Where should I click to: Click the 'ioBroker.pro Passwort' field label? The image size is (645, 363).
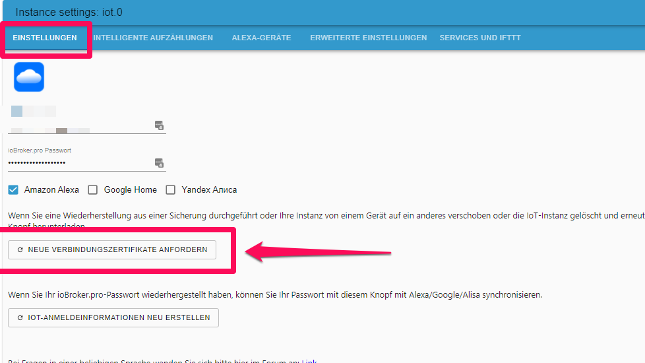(x=40, y=150)
